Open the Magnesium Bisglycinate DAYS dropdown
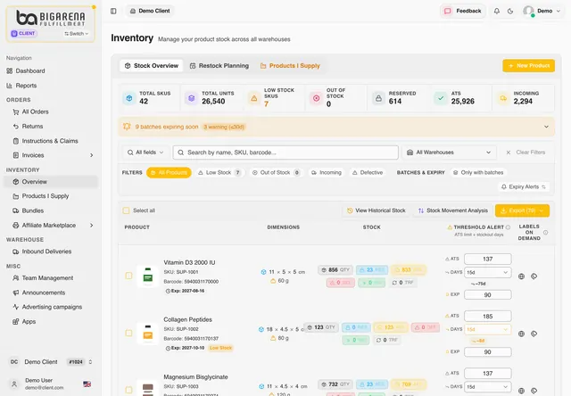The width and height of the screenshot is (571, 396). click(x=488, y=386)
